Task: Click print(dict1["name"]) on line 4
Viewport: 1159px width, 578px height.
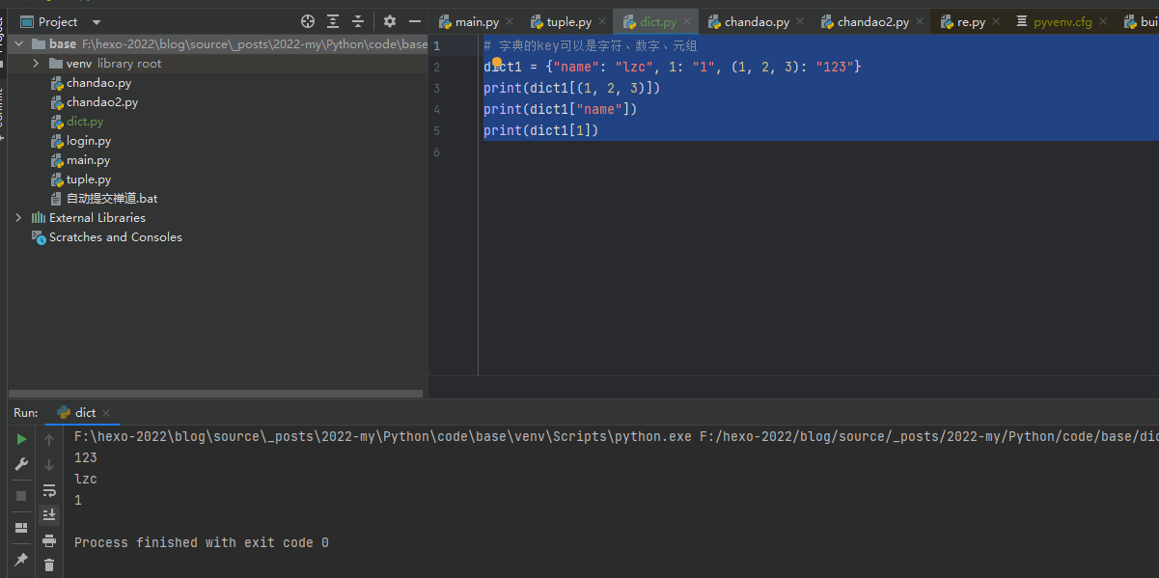Action: 561,109
